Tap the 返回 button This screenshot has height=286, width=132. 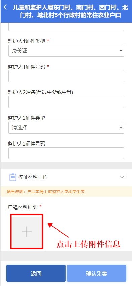click(x=36, y=273)
